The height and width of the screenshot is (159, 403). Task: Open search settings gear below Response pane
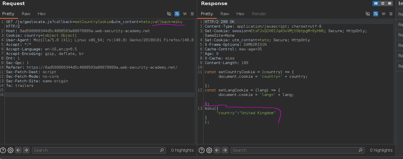209,150
